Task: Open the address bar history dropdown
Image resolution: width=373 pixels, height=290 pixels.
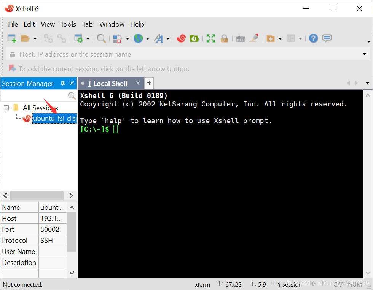Action: pos(364,54)
